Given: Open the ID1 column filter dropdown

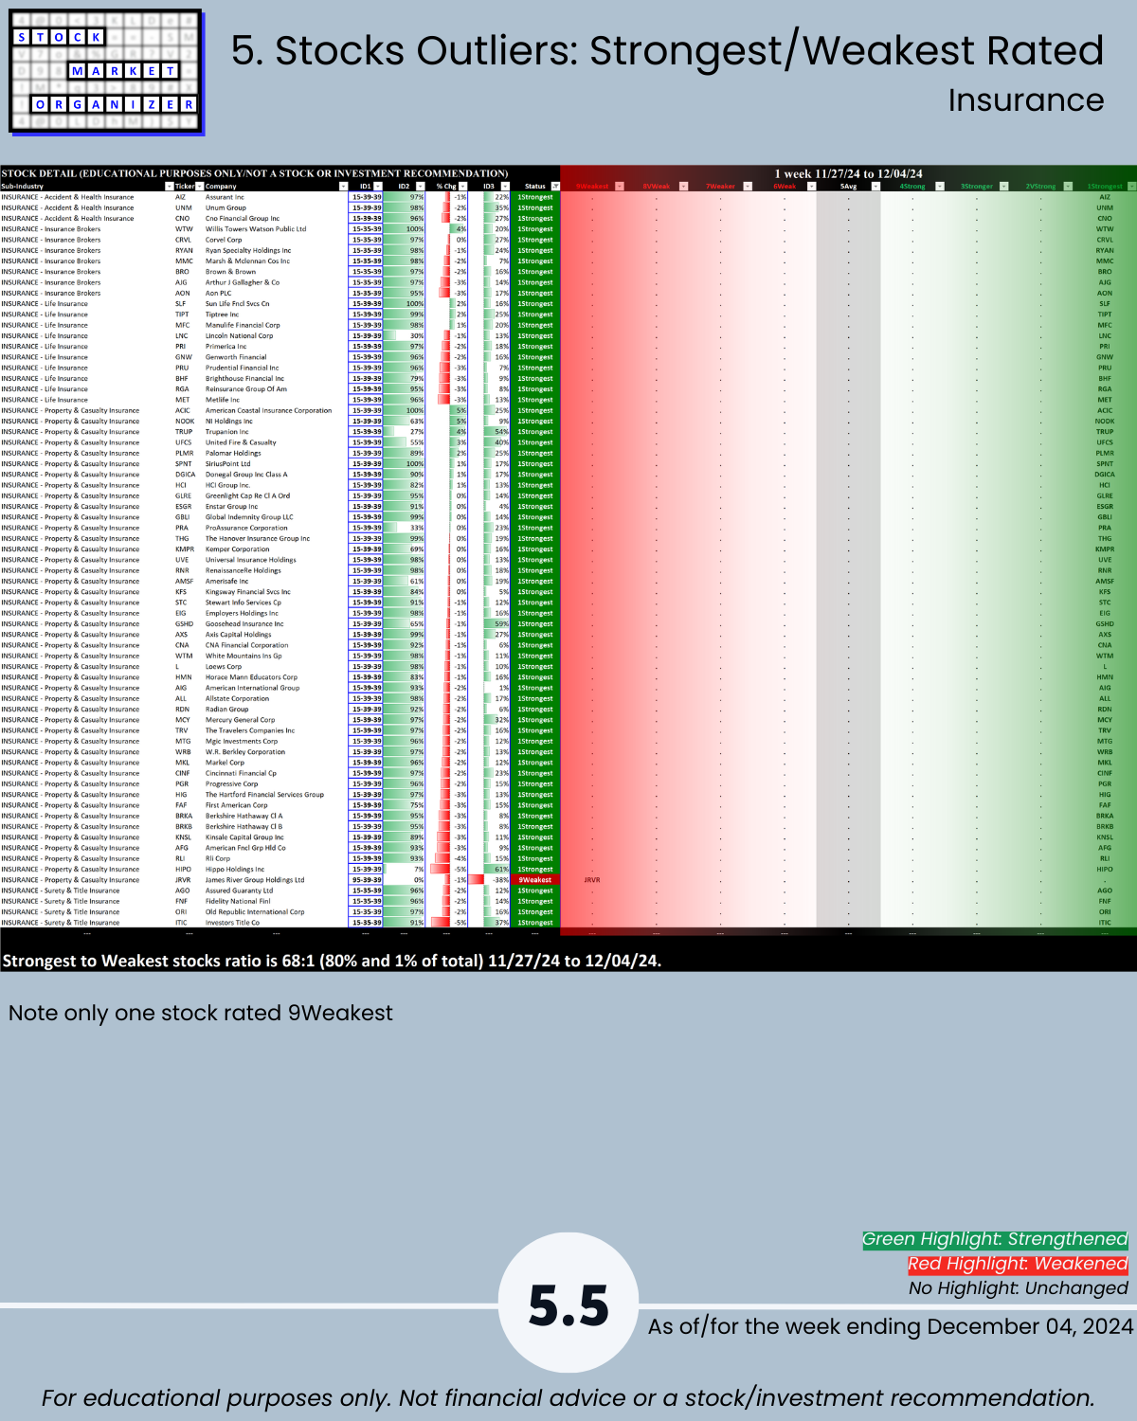Looking at the screenshot, I should (x=378, y=187).
